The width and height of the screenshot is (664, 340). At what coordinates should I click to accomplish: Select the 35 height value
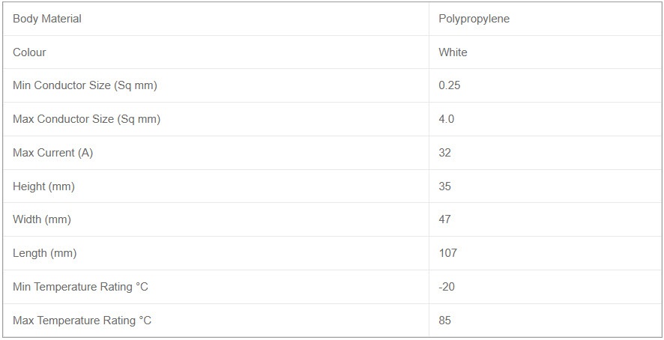click(445, 186)
